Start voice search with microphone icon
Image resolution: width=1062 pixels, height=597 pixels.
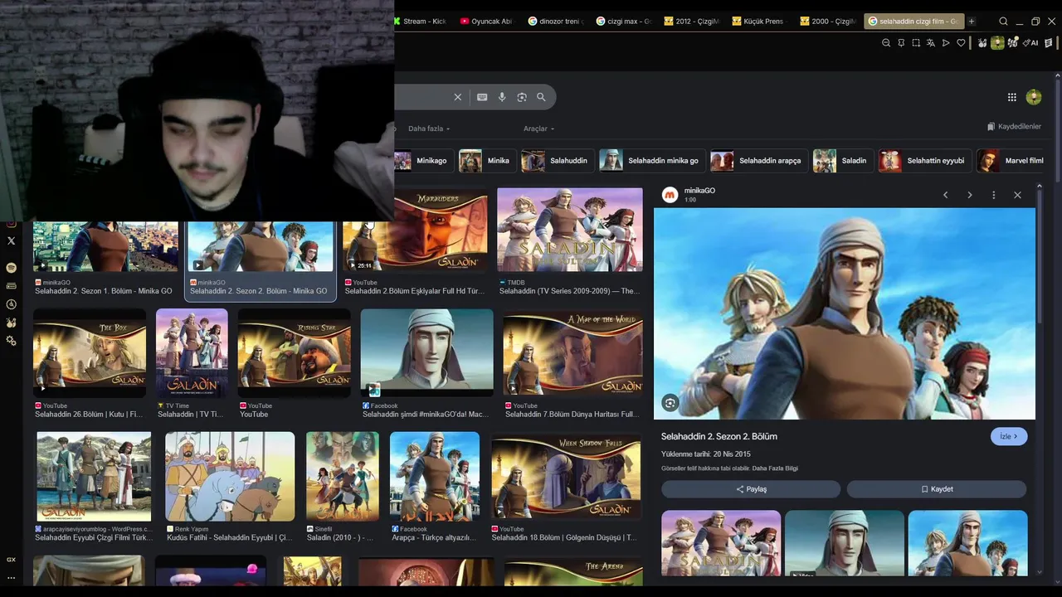(x=502, y=97)
